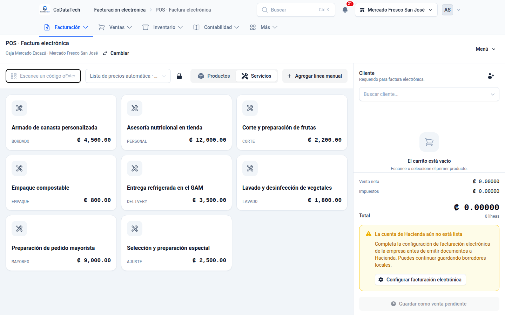The image size is (505, 315).
Task: Click the Armado de canasta personalizada tools icon
Action: click(x=19, y=108)
